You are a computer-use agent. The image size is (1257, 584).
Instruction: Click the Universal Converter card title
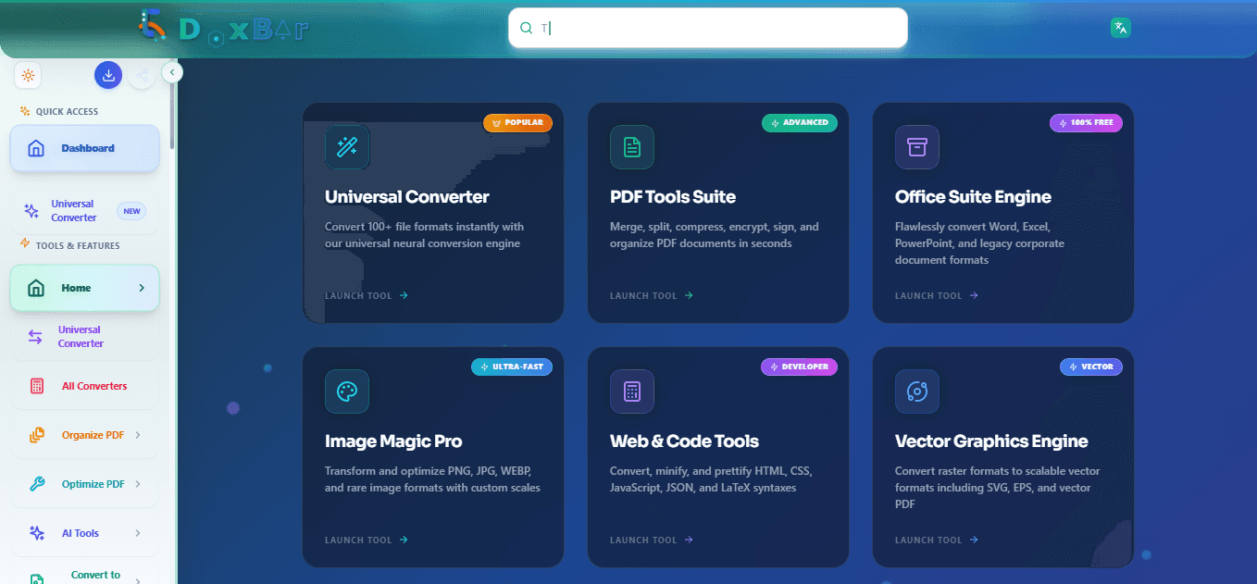407,196
